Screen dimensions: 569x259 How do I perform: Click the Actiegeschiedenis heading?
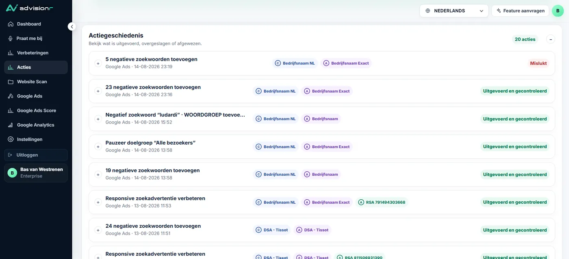click(x=116, y=36)
